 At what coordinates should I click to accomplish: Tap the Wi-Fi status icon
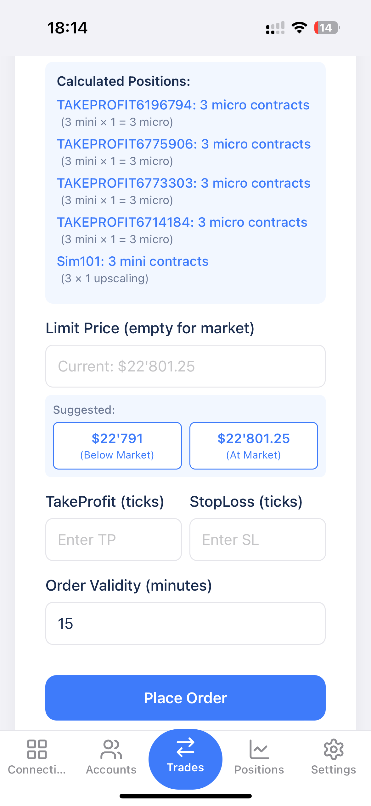(x=299, y=28)
